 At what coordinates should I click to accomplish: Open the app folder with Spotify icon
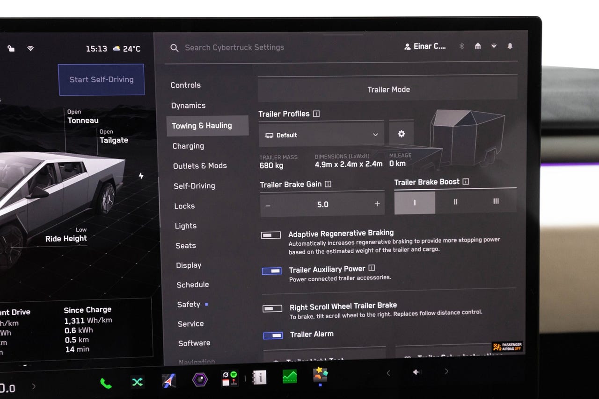click(230, 378)
